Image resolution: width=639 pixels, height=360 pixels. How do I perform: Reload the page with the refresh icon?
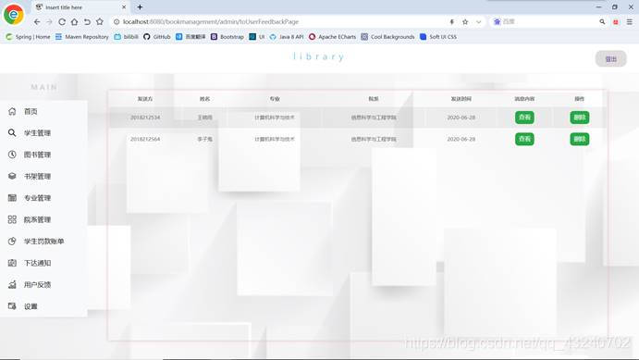coord(62,21)
